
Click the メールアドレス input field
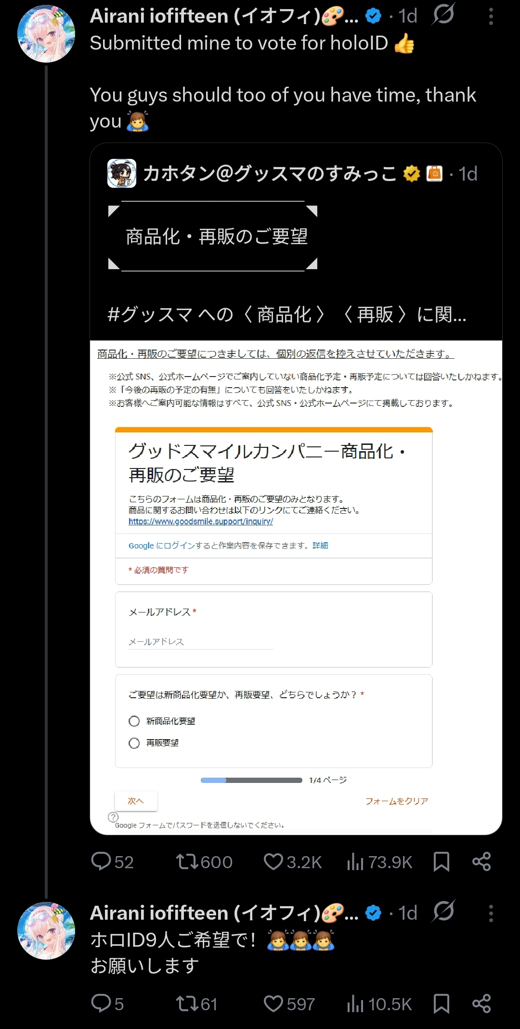(201, 642)
